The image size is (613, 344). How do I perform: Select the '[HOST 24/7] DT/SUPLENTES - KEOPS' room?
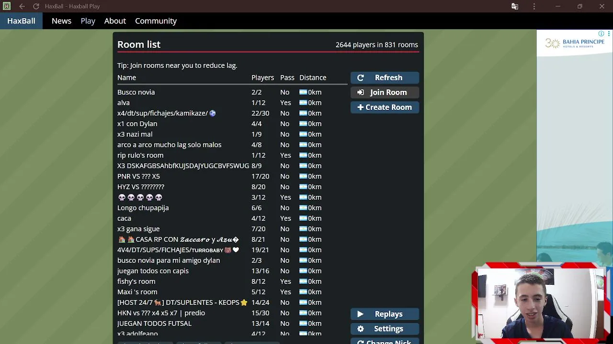tap(232, 302)
